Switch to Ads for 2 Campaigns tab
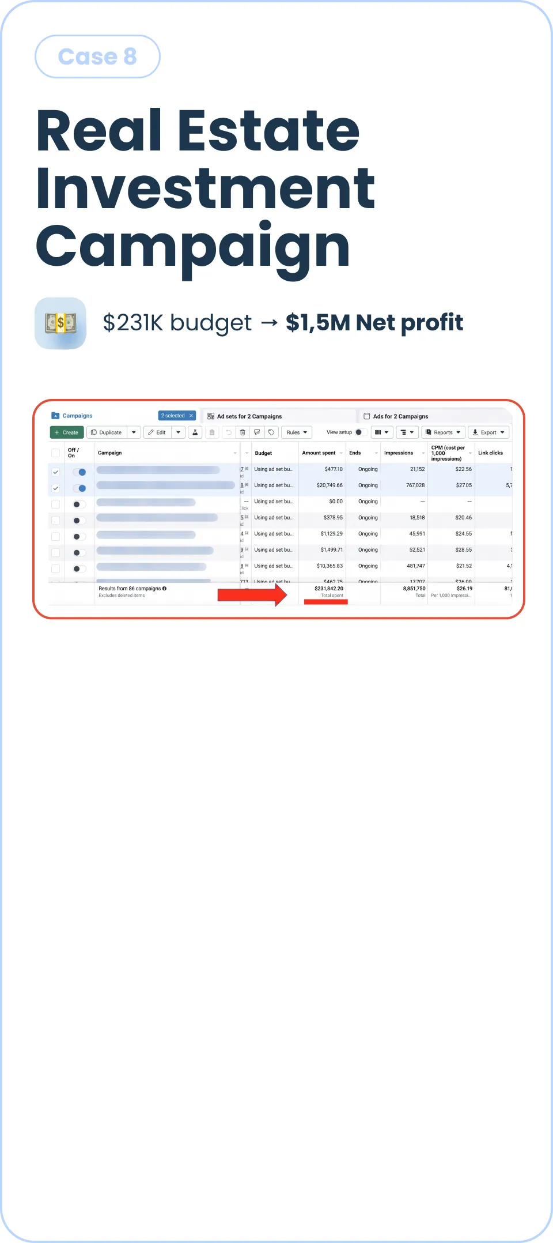The image size is (553, 1243). [400, 416]
